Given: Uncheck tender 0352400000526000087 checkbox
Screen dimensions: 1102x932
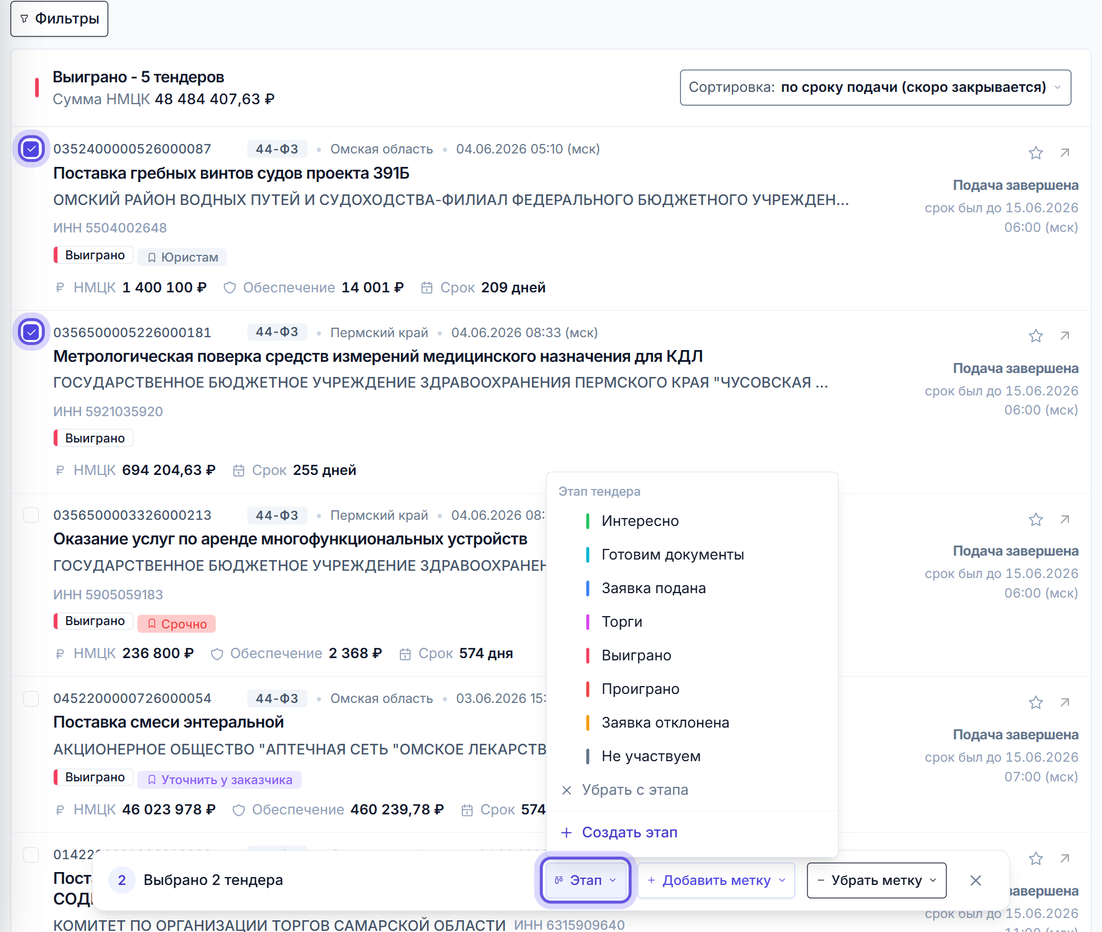Looking at the screenshot, I should point(31,149).
